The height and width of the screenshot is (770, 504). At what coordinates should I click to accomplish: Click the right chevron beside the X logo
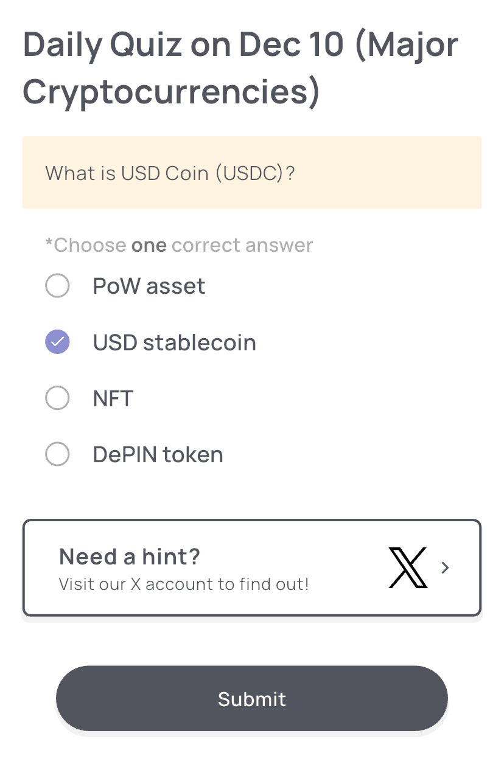point(445,567)
